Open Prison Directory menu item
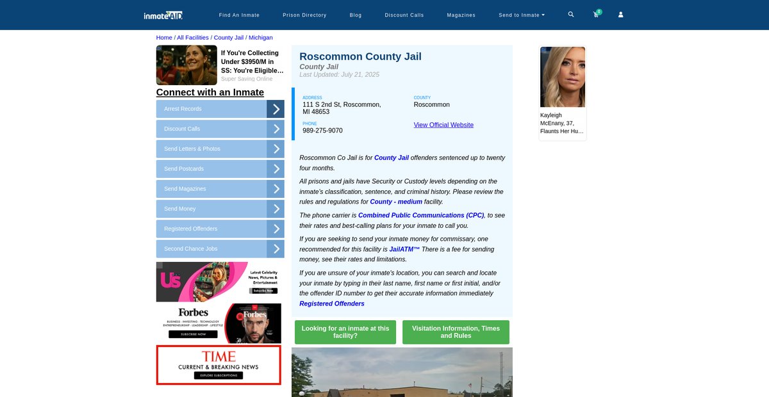 point(304,15)
